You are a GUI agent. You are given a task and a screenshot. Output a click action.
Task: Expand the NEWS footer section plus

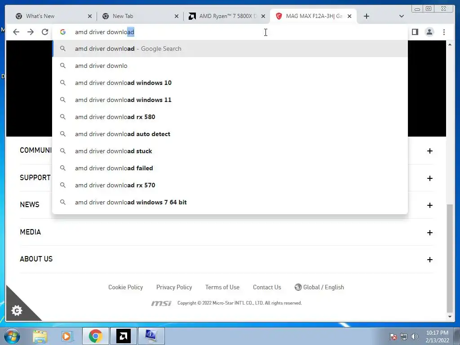[x=430, y=205]
